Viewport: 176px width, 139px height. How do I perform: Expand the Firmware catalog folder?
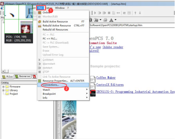[x=3, y=87]
